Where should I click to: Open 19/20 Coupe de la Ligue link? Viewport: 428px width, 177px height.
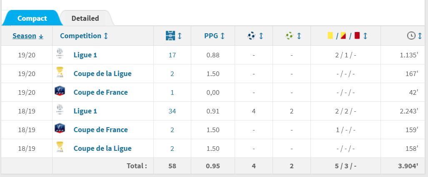[102, 74]
